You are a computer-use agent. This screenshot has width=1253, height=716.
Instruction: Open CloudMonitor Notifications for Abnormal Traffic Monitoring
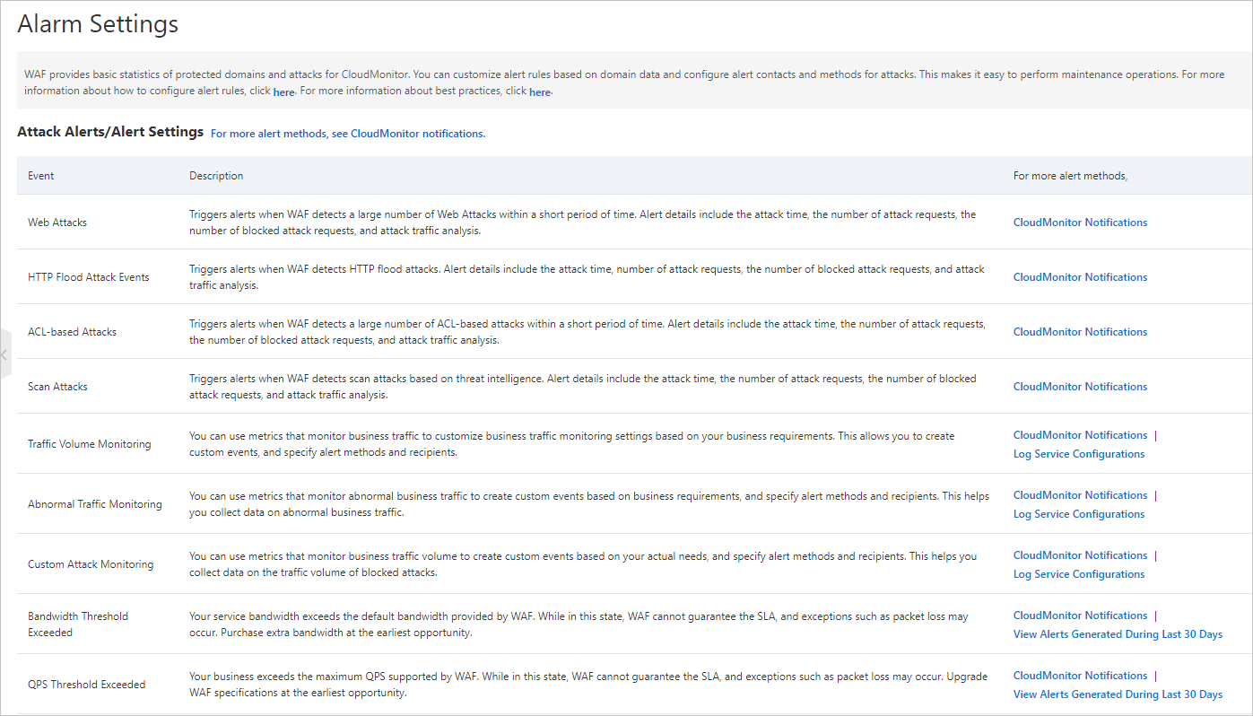coord(1080,495)
